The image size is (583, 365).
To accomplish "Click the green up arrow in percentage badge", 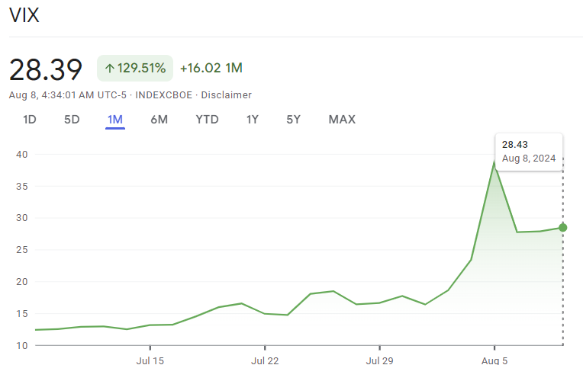I will [110, 69].
